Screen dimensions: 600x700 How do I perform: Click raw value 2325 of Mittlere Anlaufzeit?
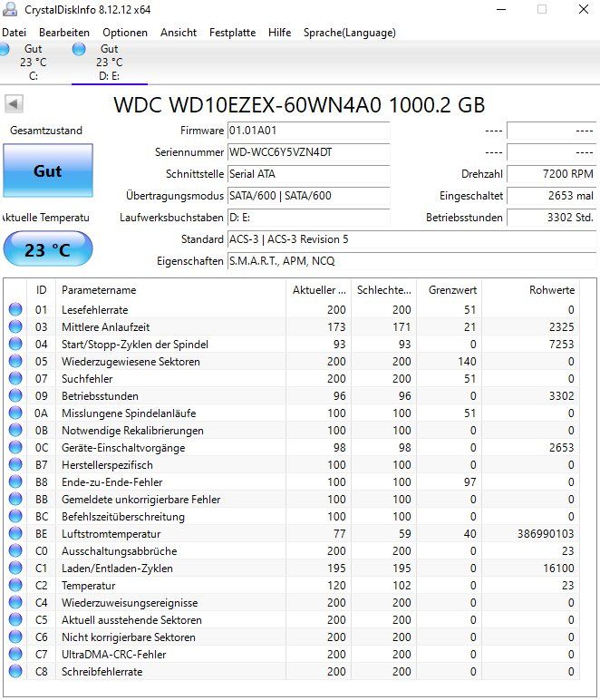561,326
